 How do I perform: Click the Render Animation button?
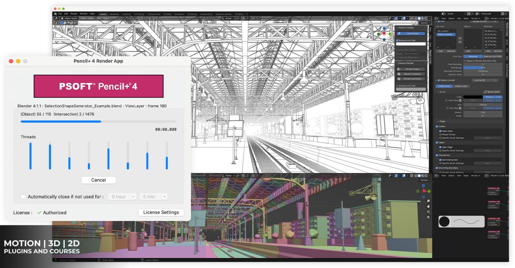(411, 74)
